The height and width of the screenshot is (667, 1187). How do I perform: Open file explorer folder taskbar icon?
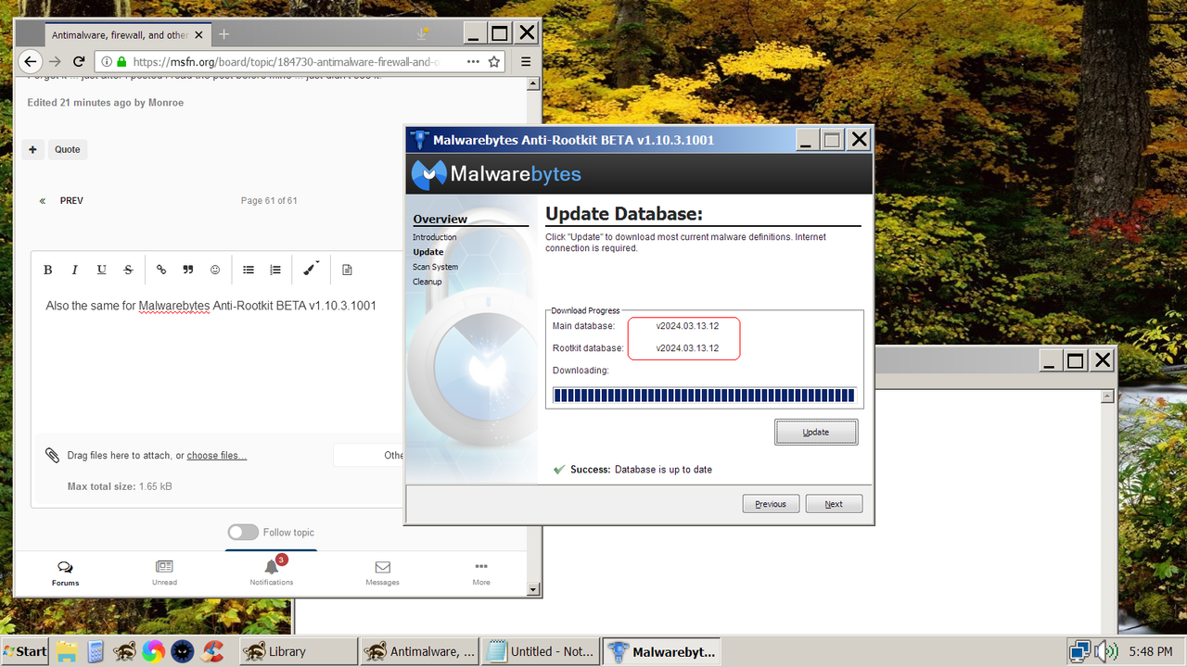66,651
